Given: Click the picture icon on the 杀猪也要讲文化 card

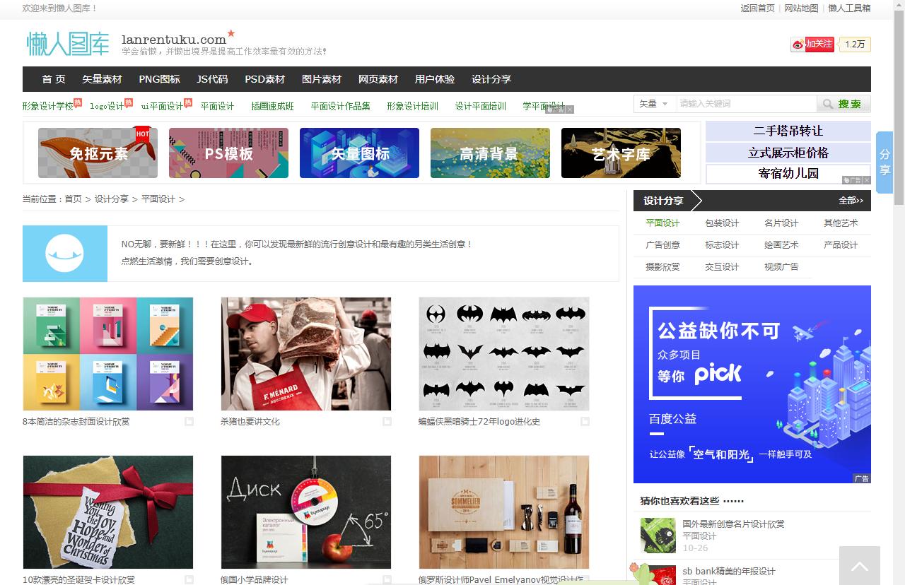Looking at the screenshot, I should 387,420.
